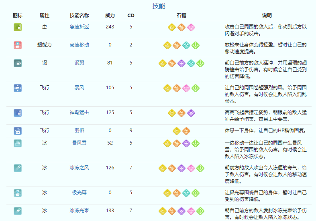Click the green stone slot in 冰冻之风 row
316x221 pixels.
[x=200, y=168]
